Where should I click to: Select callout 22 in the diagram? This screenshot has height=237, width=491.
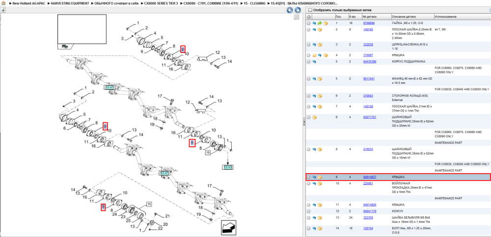(x=160, y=228)
